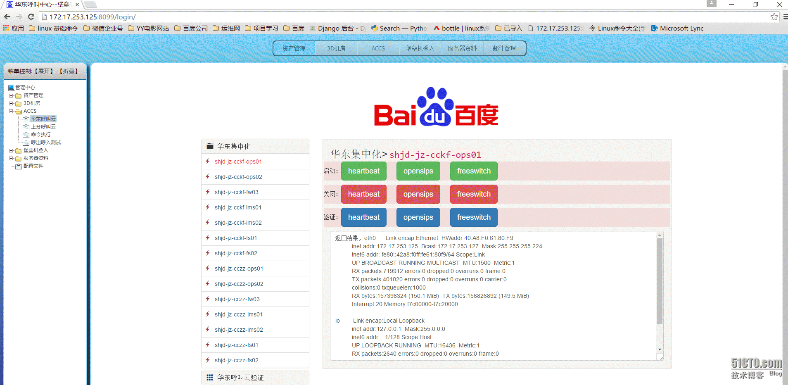Viewport: 788px width, 385px height.
Task: Open the Linux命令大全 bookmark
Action: click(x=617, y=28)
